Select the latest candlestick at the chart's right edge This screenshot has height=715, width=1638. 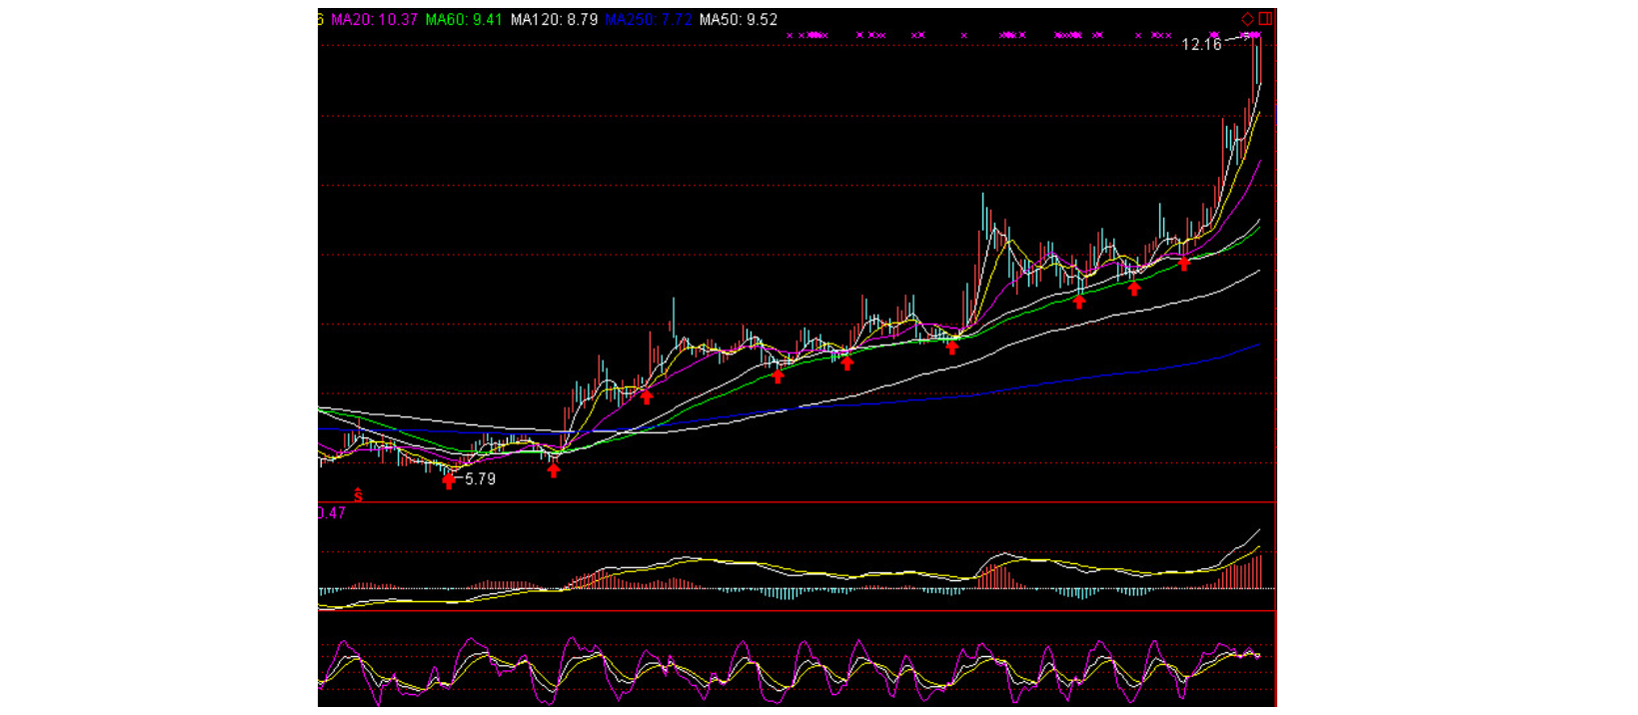coord(1259,60)
